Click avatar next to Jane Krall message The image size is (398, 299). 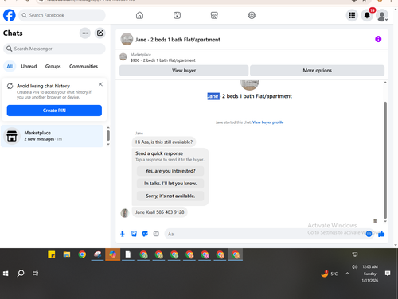125,212
